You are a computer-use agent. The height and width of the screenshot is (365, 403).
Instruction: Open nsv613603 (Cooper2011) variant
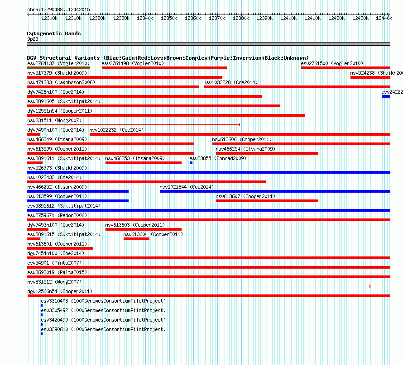coord(135,225)
